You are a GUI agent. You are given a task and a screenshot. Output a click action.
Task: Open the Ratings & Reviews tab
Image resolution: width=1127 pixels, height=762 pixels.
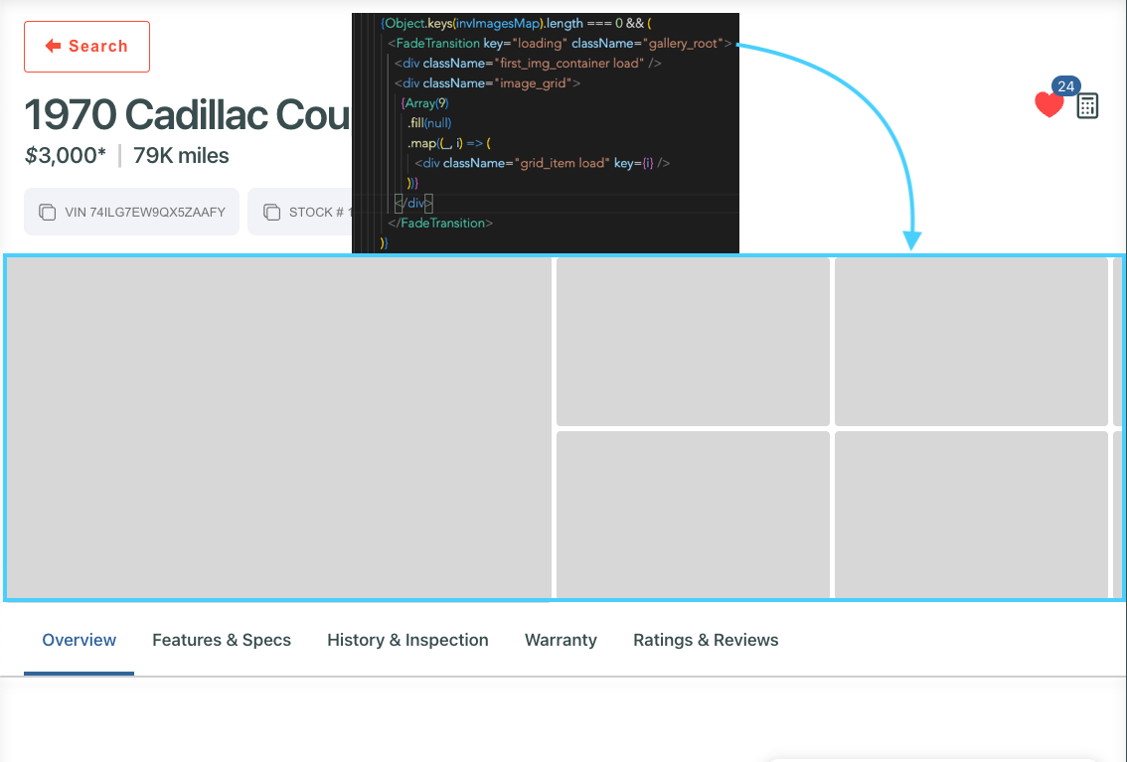(x=706, y=640)
